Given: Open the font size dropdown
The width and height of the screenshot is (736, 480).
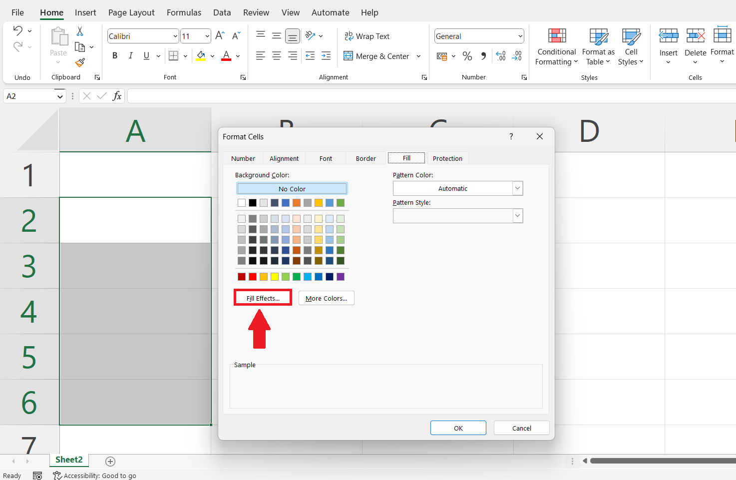Looking at the screenshot, I should click(207, 35).
